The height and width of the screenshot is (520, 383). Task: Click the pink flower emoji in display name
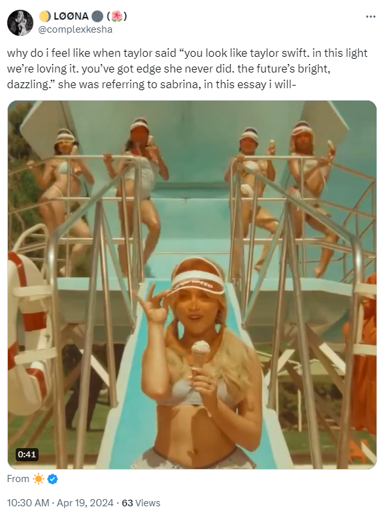pos(116,16)
